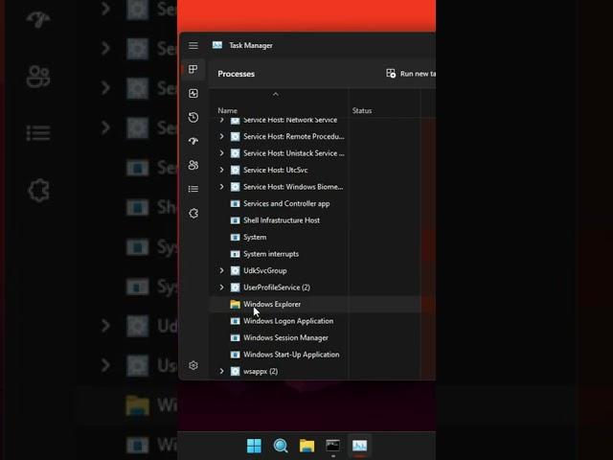
Task: Select Service Host: Unistack Service row text
Action: coord(294,153)
